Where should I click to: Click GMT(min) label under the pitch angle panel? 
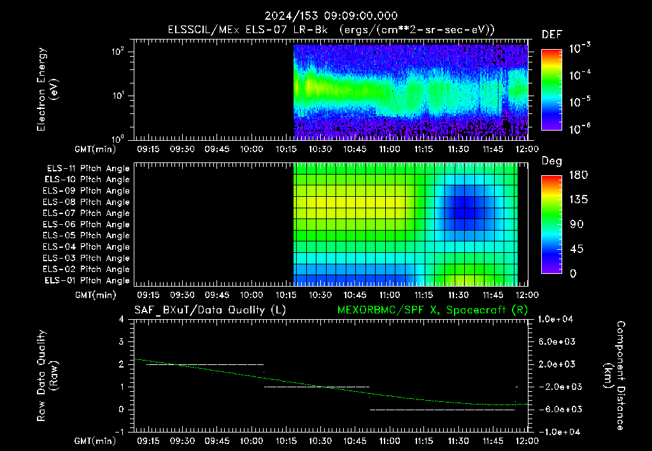click(96, 295)
